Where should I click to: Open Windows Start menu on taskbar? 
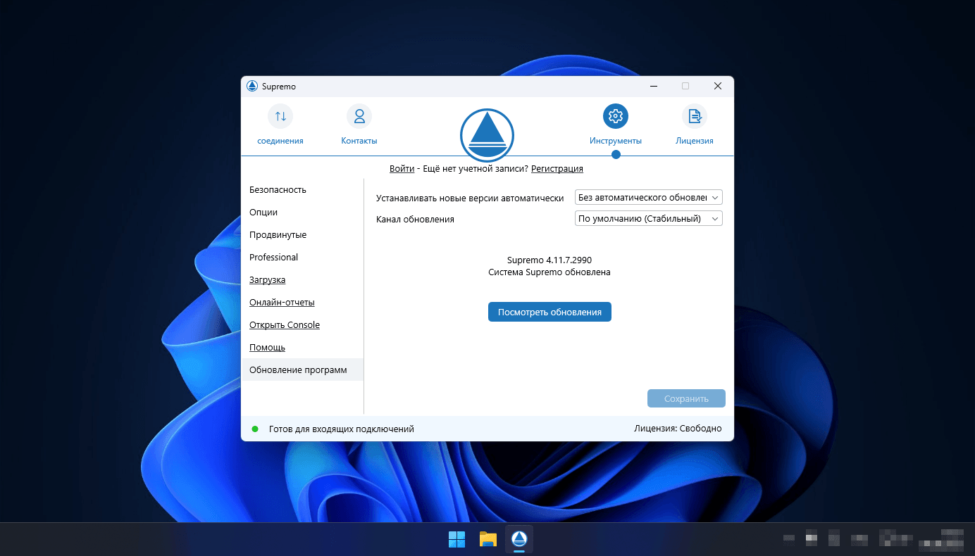(457, 539)
